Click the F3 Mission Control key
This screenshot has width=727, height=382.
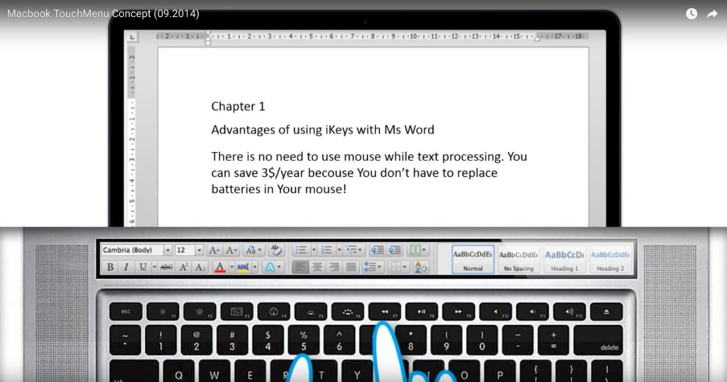tap(236, 312)
